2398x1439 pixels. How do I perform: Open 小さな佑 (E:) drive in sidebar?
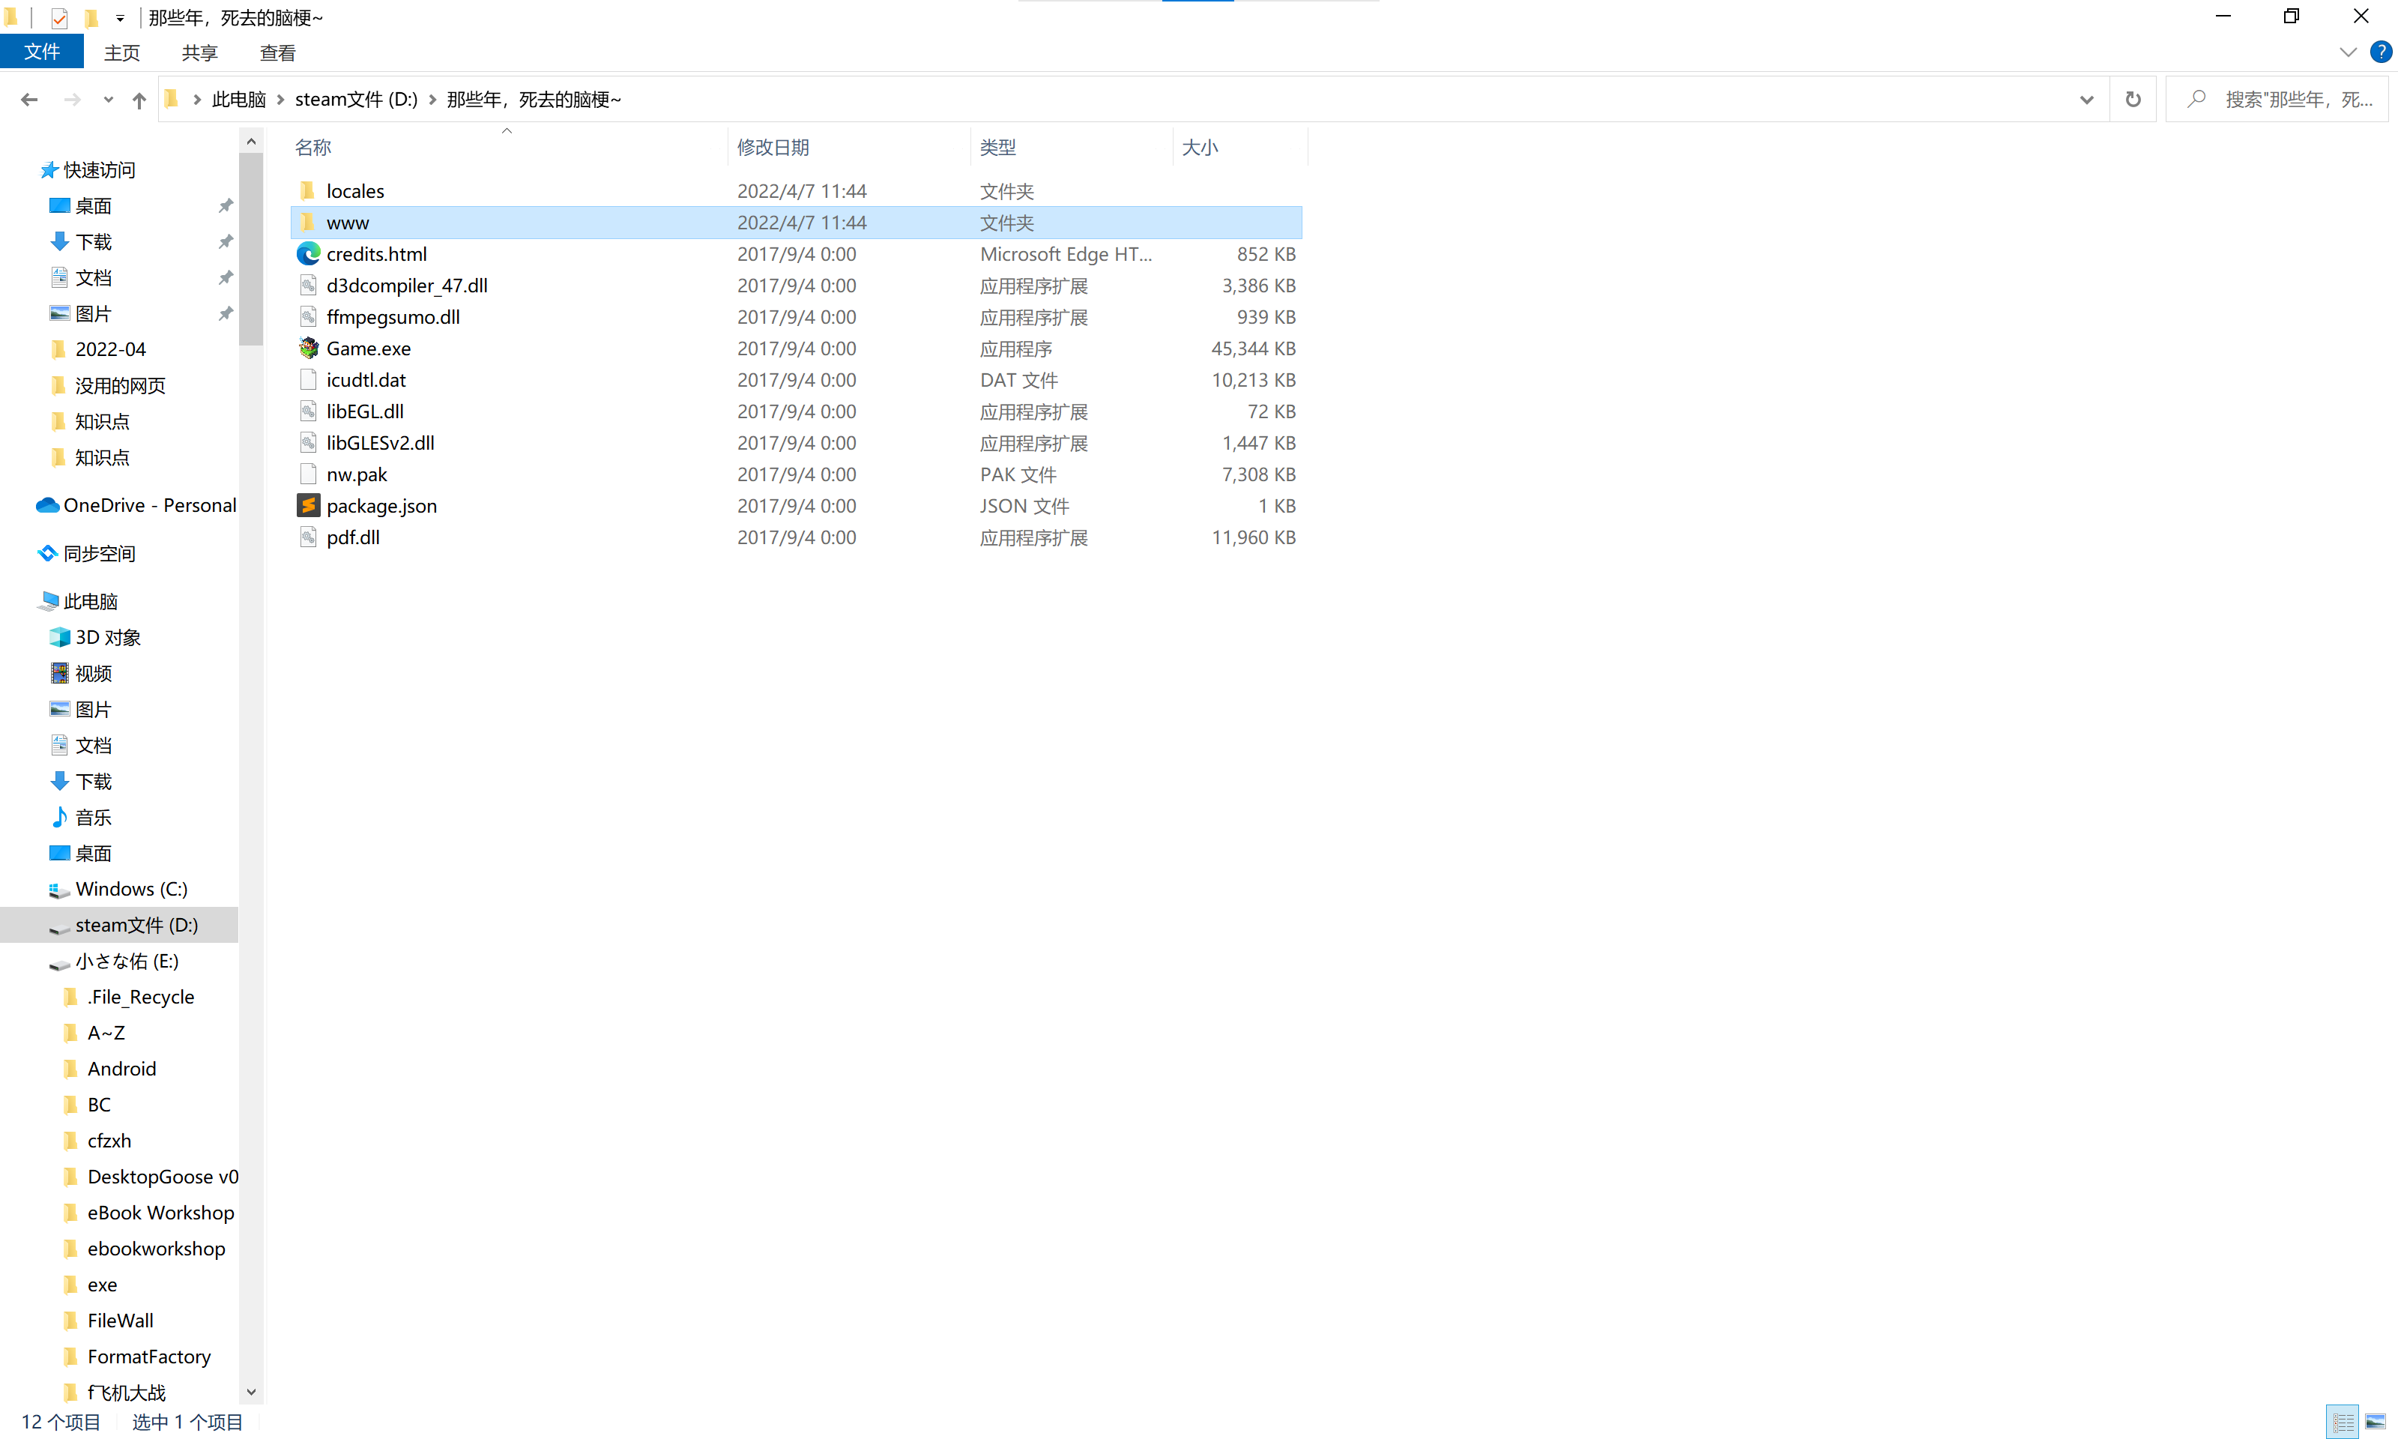click(115, 961)
